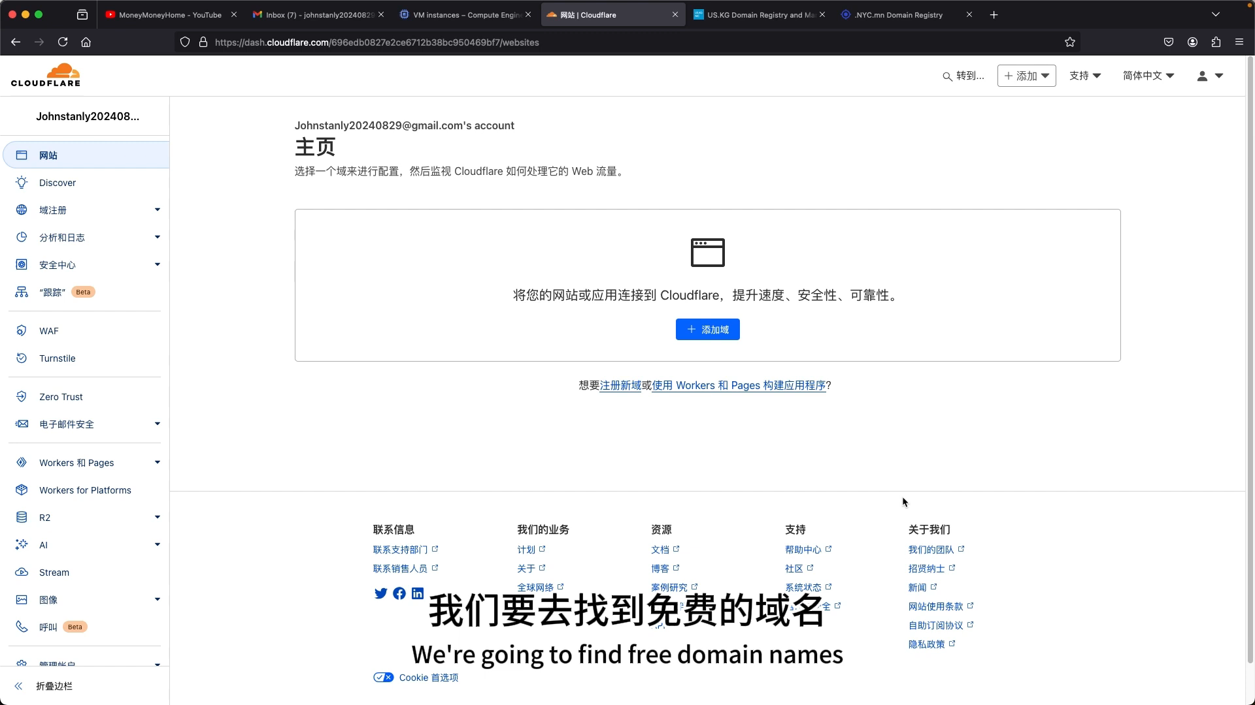Open Cloudflare's LinkedIn page icon
Image resolution: width=1255 pixels, height=705 pixels.
418,593
